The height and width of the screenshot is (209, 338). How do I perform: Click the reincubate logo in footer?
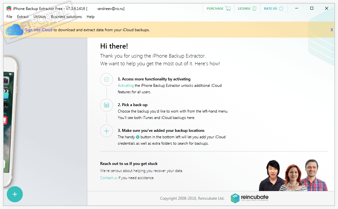point(249,198)
